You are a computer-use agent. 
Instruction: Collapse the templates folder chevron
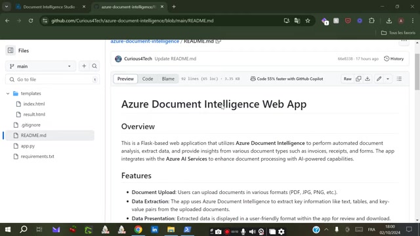pos(8,93)
